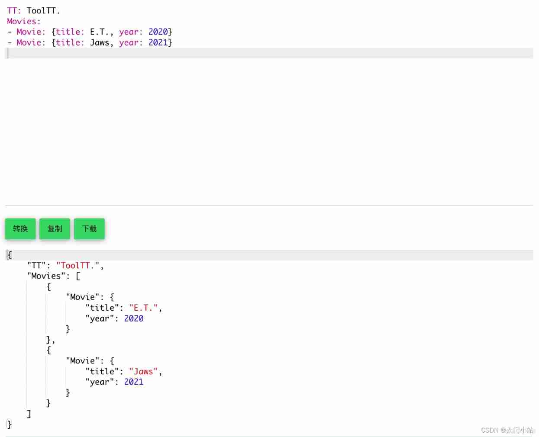The width and height of the screenshot is (539, 437).
Task: Click the 转换 convert button
Action: (20, 229)
